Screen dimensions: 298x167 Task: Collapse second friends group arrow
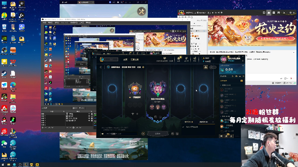pos(221,116)
